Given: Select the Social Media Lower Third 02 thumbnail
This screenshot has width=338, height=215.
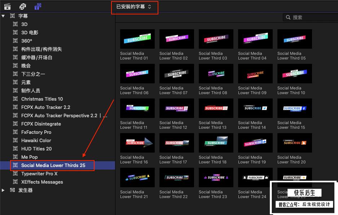Looking at the screenshot, I should pos(177,39).
